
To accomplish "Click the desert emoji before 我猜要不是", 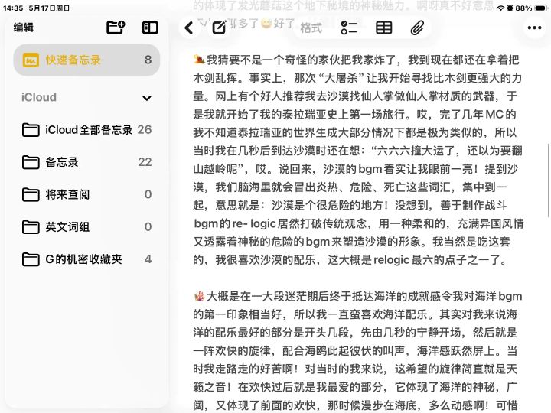I will click(199, 60).
